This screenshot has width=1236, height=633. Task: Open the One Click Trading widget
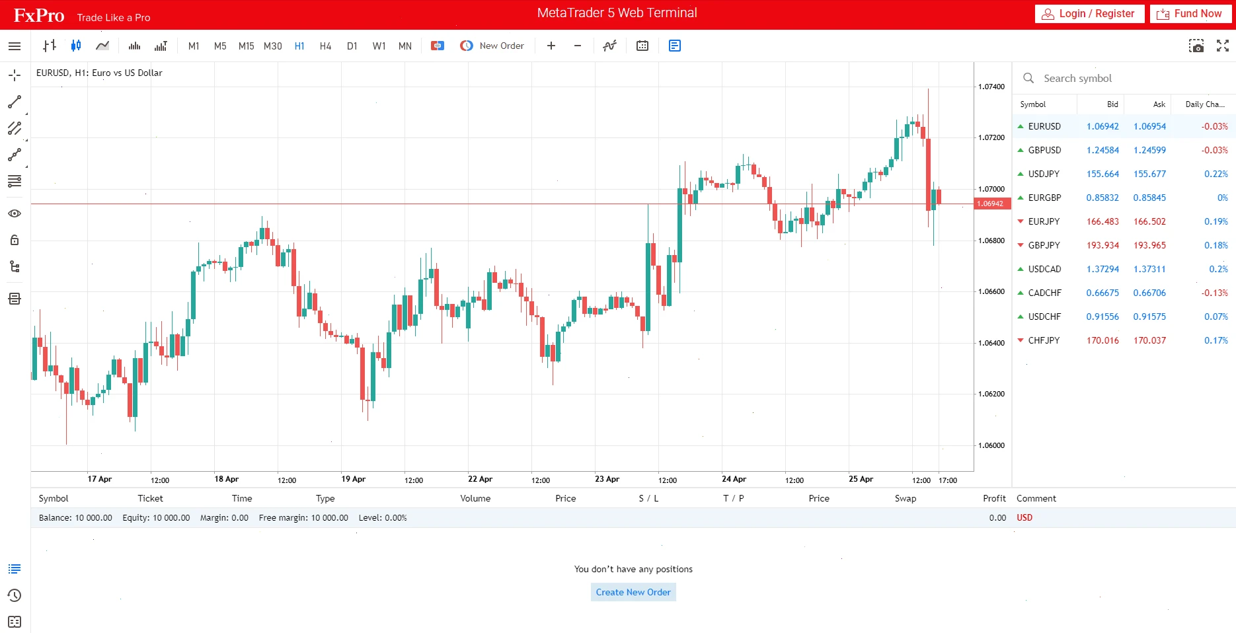[x=437, y=46]
